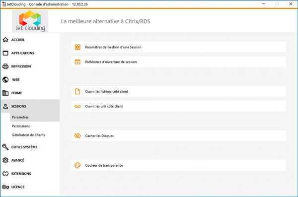Click the session opening preference icon
This screenshot has height=197, width=298.
click(77, 62)
